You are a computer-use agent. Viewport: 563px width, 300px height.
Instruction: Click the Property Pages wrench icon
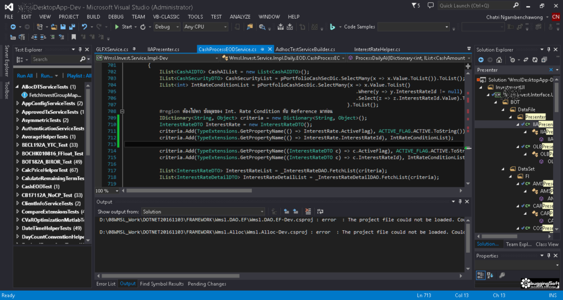click(x=502, y=275)
